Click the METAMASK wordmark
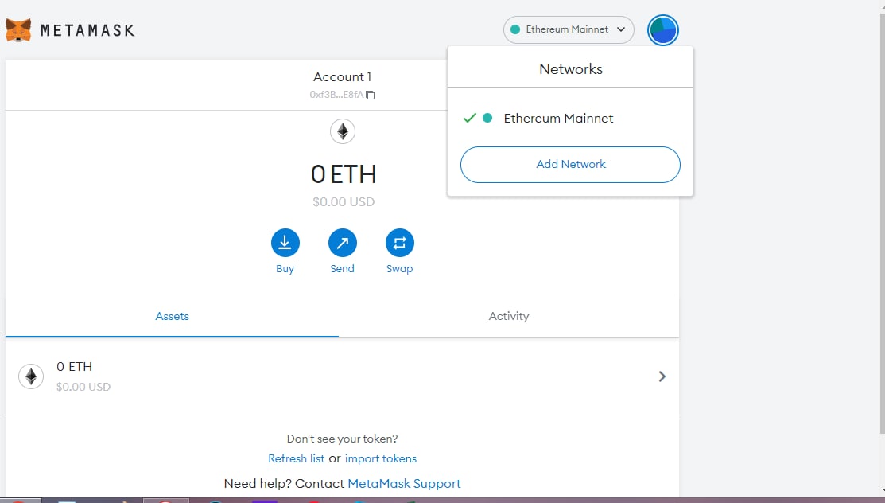The width and height of the screenshot is (885, 503). click(x=87, y=30)
